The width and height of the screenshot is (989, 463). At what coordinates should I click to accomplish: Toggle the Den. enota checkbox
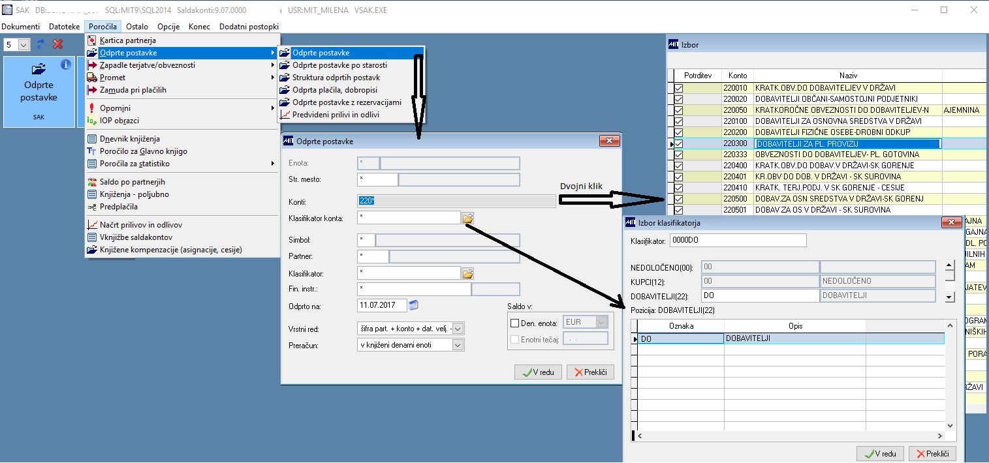[x=514, y=322]
